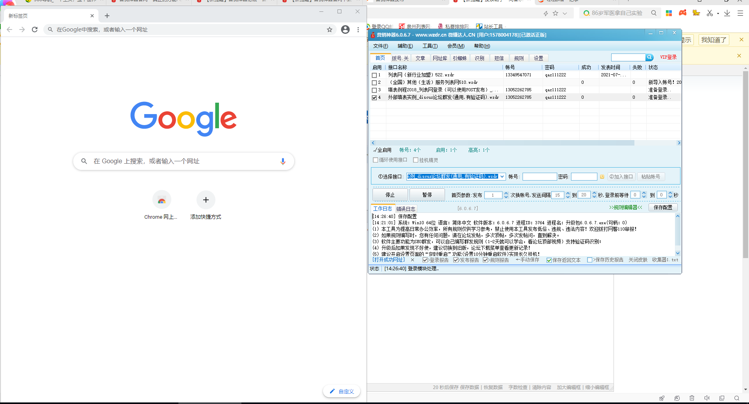Screen dimensions: 749x404
Task: Click the screenshot scissors icon in 360 browser toolbar
Action: 709,13
